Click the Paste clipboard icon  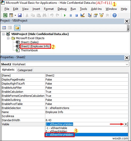tap(39, 15)
